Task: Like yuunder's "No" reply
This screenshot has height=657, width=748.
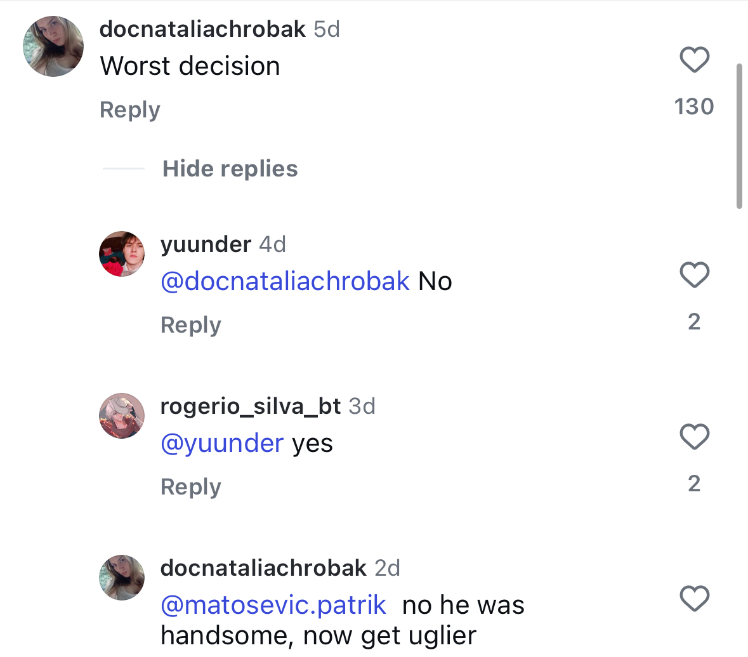Action: click(694, 275)
